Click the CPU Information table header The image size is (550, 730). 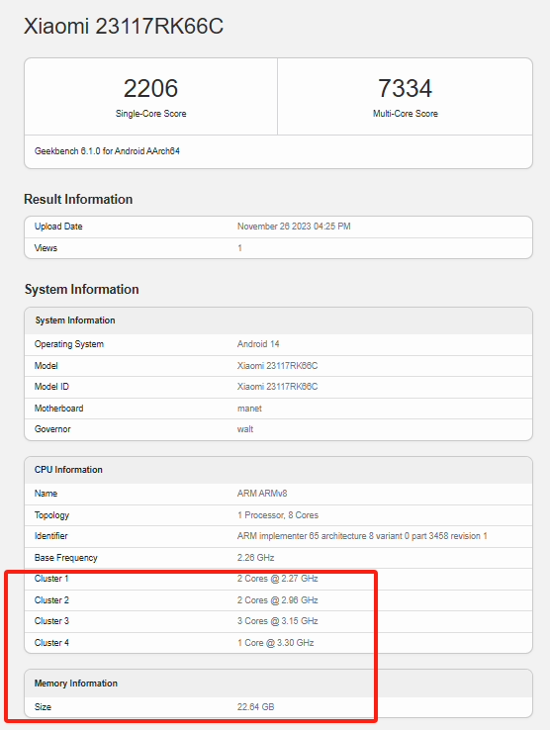[279, 470]
